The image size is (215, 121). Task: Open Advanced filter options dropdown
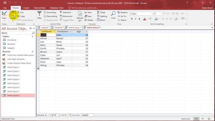tap(67, 16)
